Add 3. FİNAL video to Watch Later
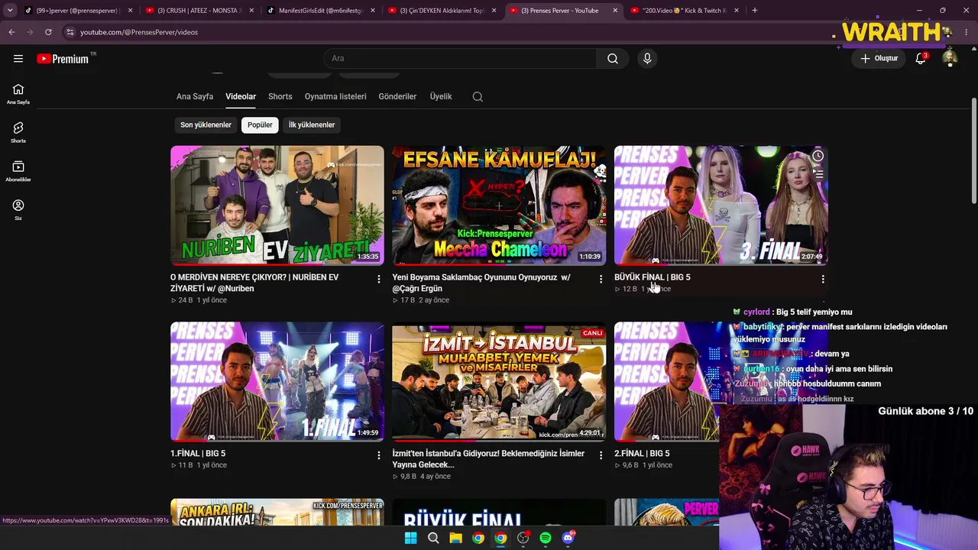978x550 pixels. coord(818,156)
